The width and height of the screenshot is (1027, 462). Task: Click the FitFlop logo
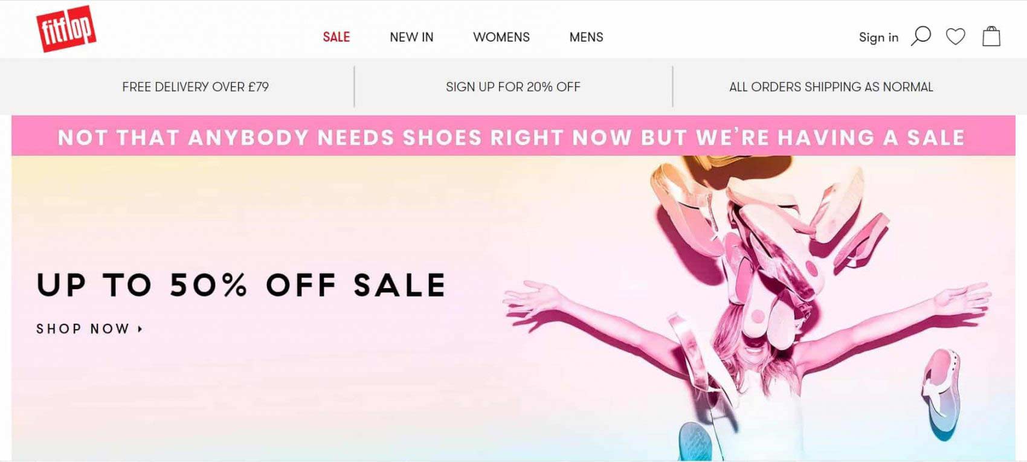(x=66, y=28)
